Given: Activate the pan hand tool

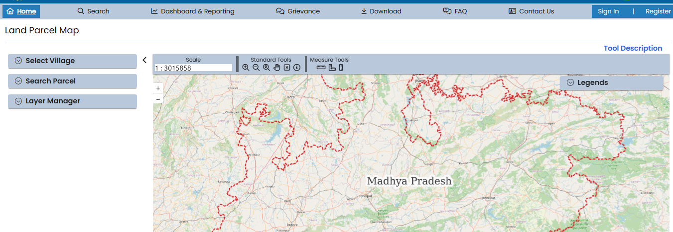Looking at the screenshot, I should tap(277, 68).
